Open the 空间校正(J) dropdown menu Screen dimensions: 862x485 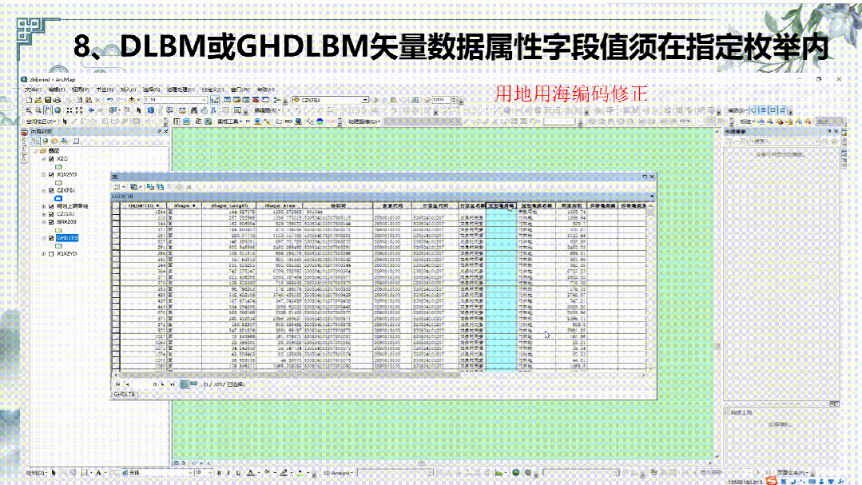tap(42, 121)
